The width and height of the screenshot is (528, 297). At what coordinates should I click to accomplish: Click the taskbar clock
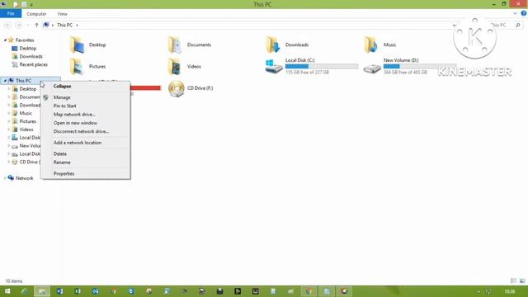tap(510, 291)
